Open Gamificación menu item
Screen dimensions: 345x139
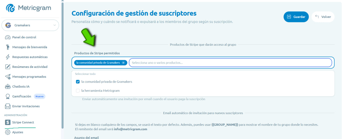pyautogui.click(x=22, y=96)
